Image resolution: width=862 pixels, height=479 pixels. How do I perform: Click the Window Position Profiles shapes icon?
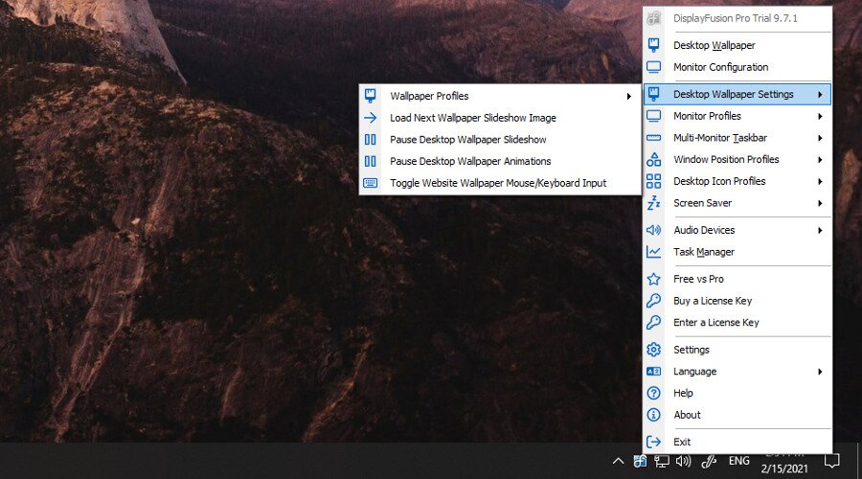point(653,159)
